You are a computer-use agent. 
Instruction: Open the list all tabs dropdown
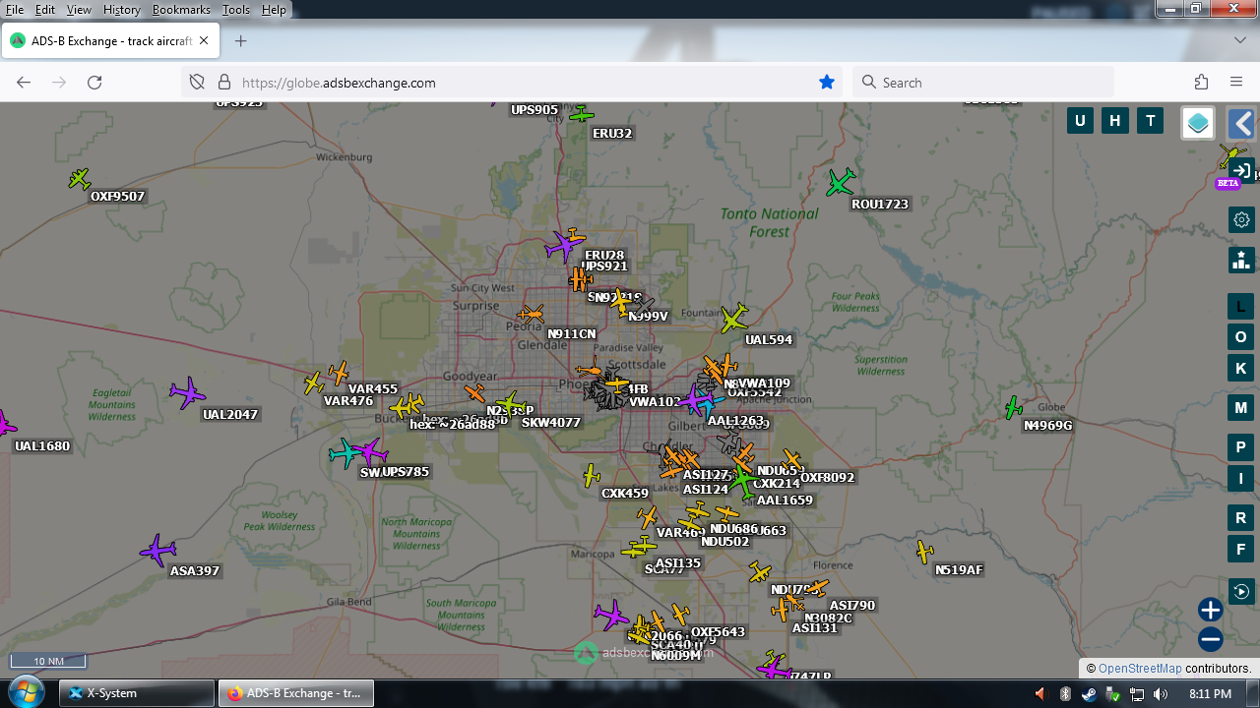click(1240, 40)
